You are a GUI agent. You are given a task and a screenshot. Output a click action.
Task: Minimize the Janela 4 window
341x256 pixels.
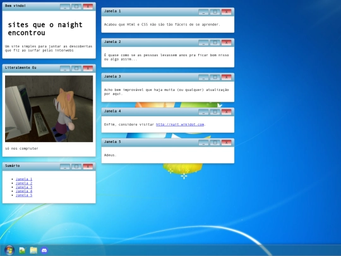point(203,112)
